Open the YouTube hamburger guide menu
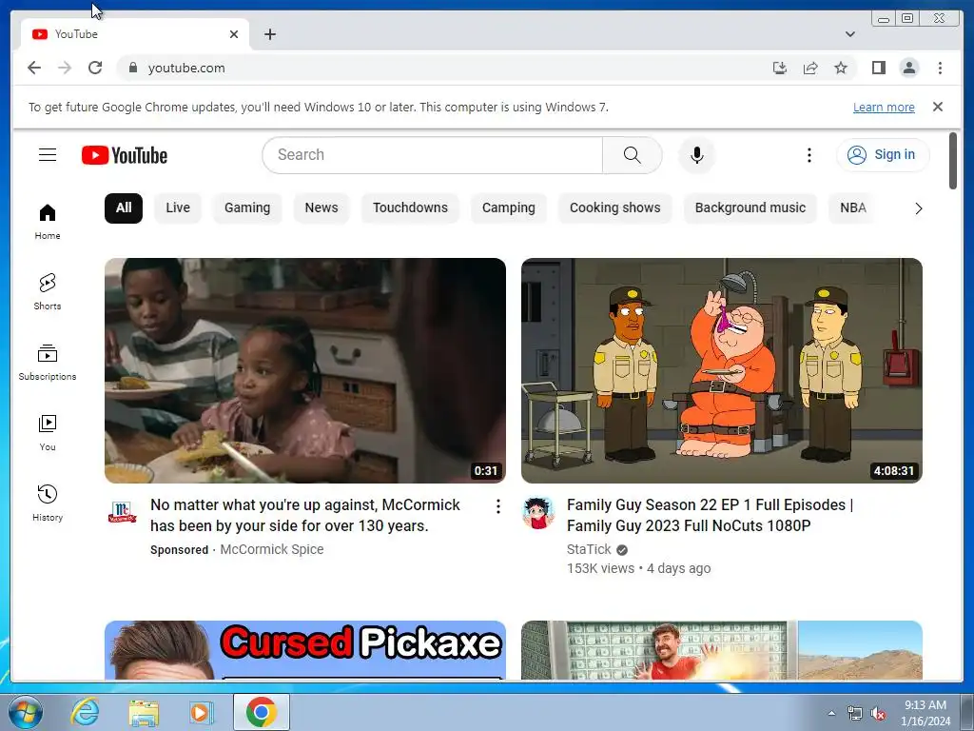 click(x=48, y=155)
